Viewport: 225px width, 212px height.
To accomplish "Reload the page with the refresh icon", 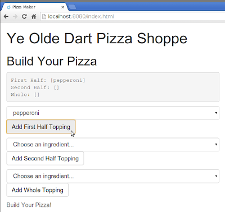I will pos(24,16).
